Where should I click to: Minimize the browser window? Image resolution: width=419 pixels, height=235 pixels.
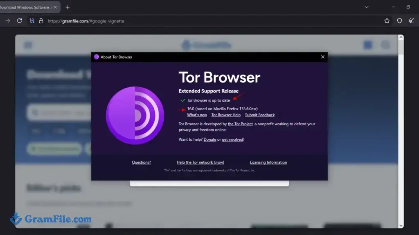[393, 7]
